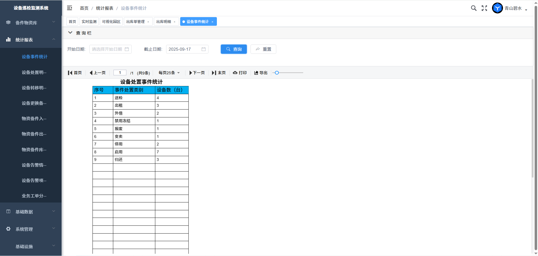This screenshot has width=538, height=256.
Task: Toggle fullscreen mode icon
Action: tap(484, 8)
